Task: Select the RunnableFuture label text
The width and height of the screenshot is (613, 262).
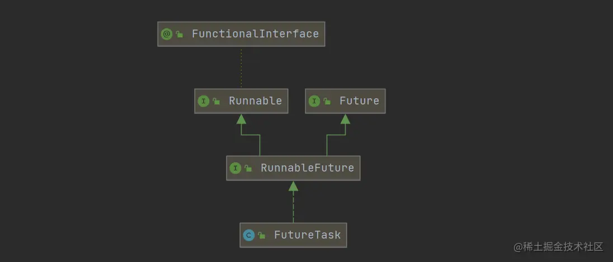Action: (x=307, y=168)
